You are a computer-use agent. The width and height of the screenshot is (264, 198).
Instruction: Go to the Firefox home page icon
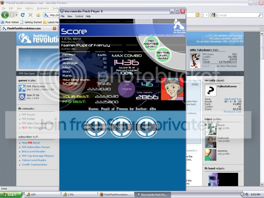point(38,15)
